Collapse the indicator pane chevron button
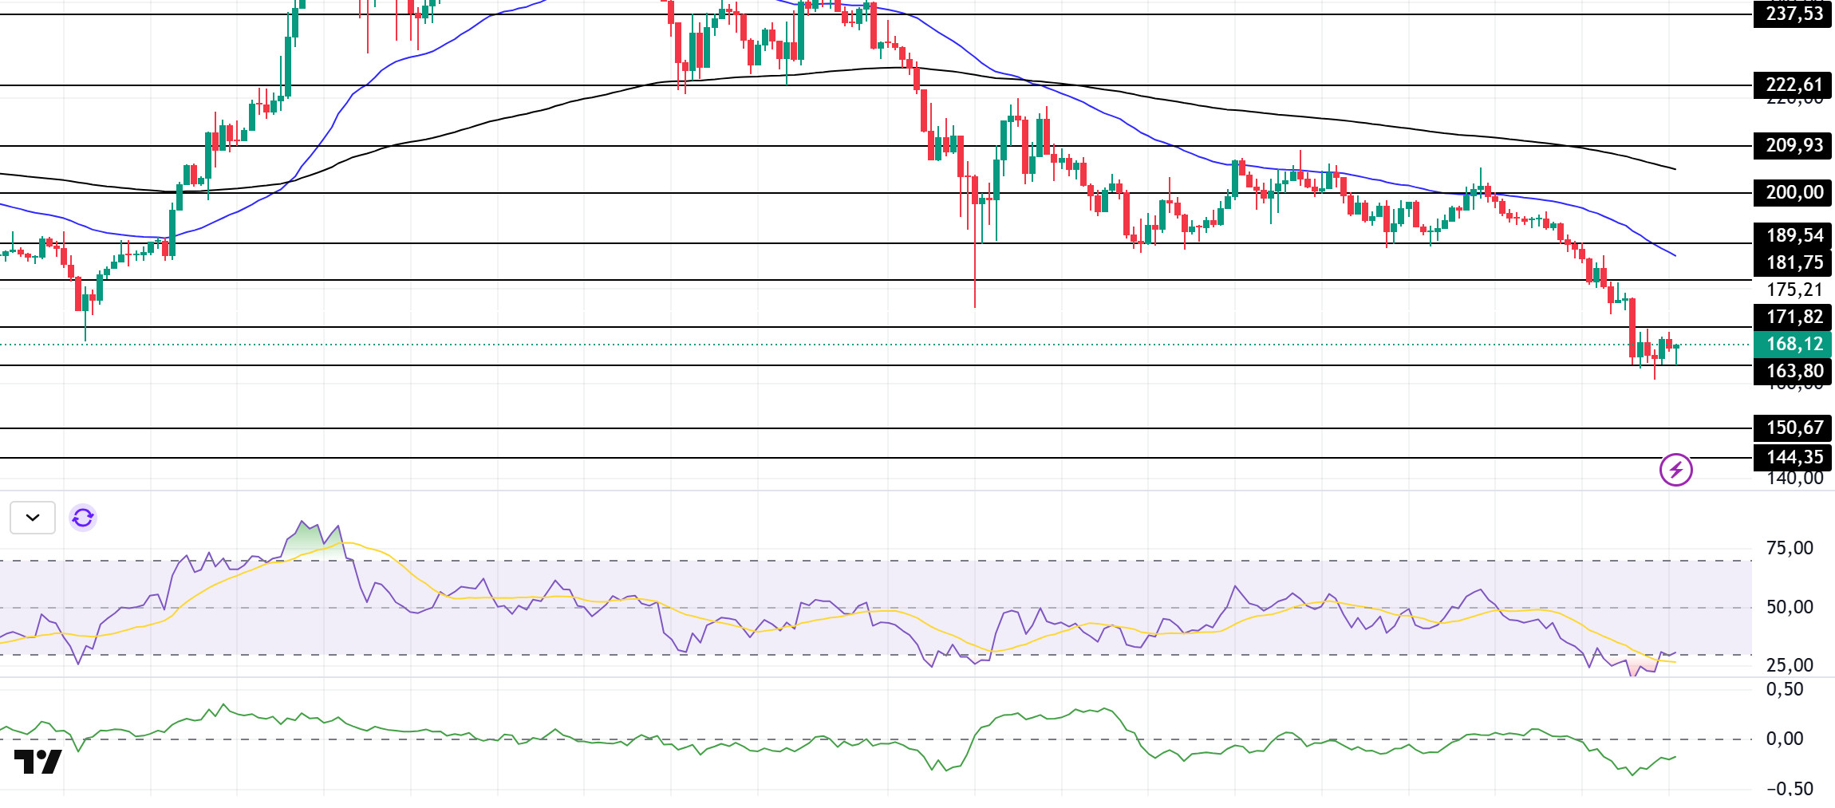Screen dimensions: 1835x808 click(x=33, y=518)
